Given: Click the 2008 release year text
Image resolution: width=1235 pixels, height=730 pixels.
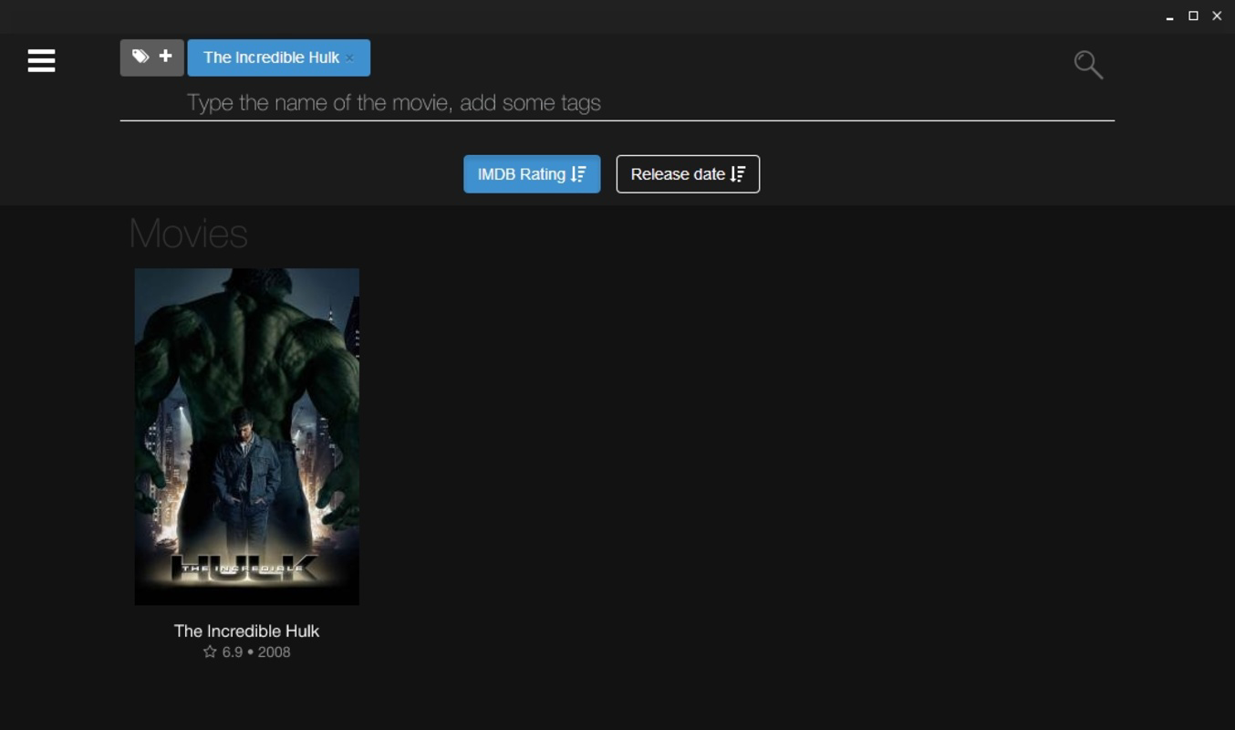Looking at the screenshot, I should coord(274,652).
